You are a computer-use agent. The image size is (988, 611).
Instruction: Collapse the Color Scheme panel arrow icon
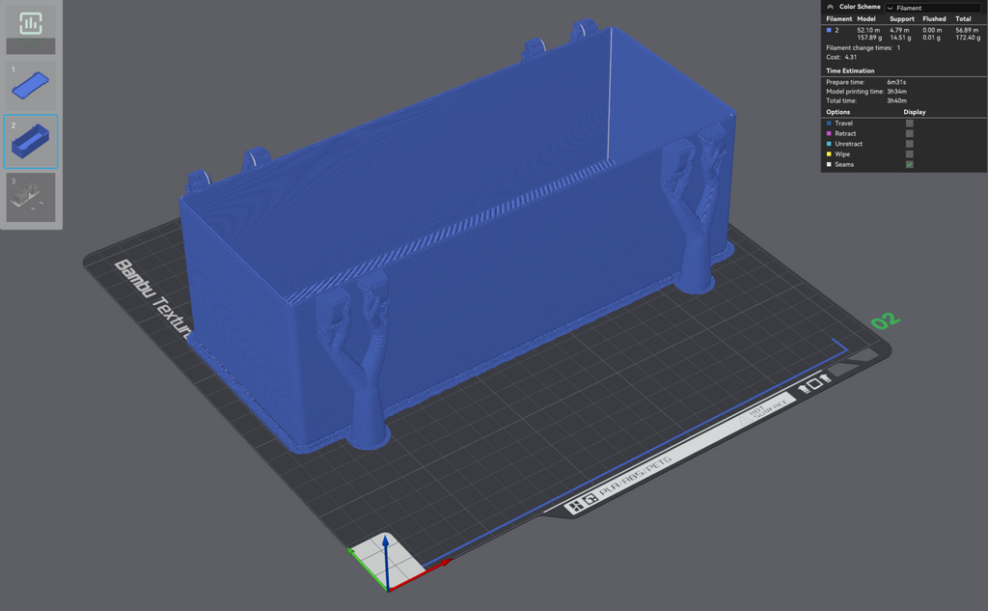click(830, 7)
